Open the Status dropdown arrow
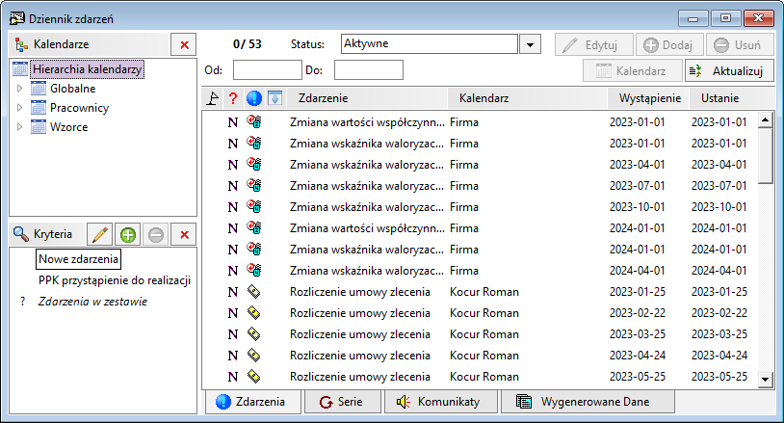Viewport: 784px width, 423px height. tap(530, 44)
